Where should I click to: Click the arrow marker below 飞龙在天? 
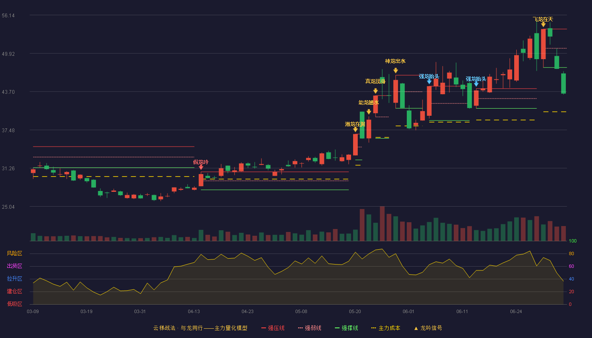pos(543,24)
